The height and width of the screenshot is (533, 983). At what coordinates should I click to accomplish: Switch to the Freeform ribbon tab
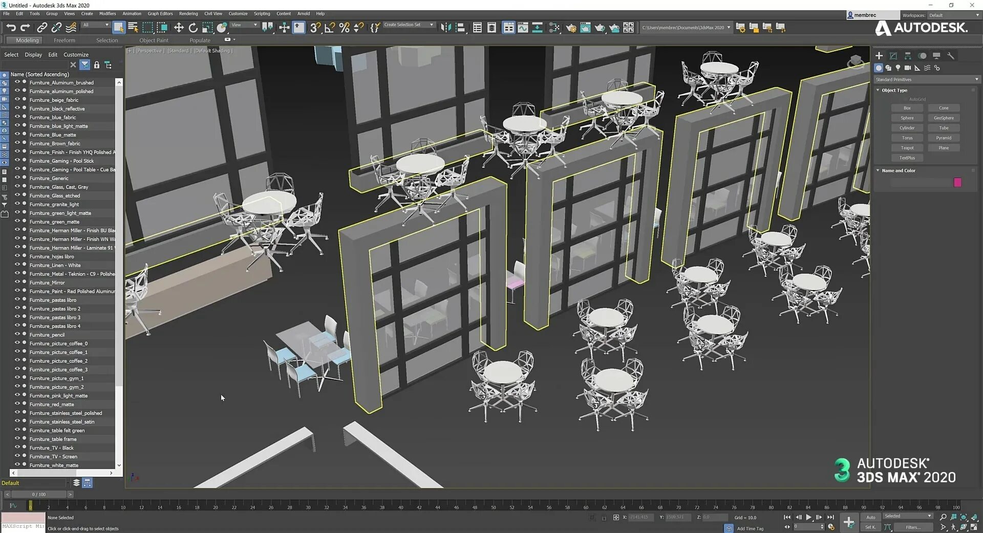point(65,40)
